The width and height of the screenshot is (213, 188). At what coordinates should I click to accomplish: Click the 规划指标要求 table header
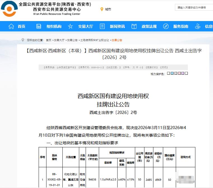click(x=117, y=153)
